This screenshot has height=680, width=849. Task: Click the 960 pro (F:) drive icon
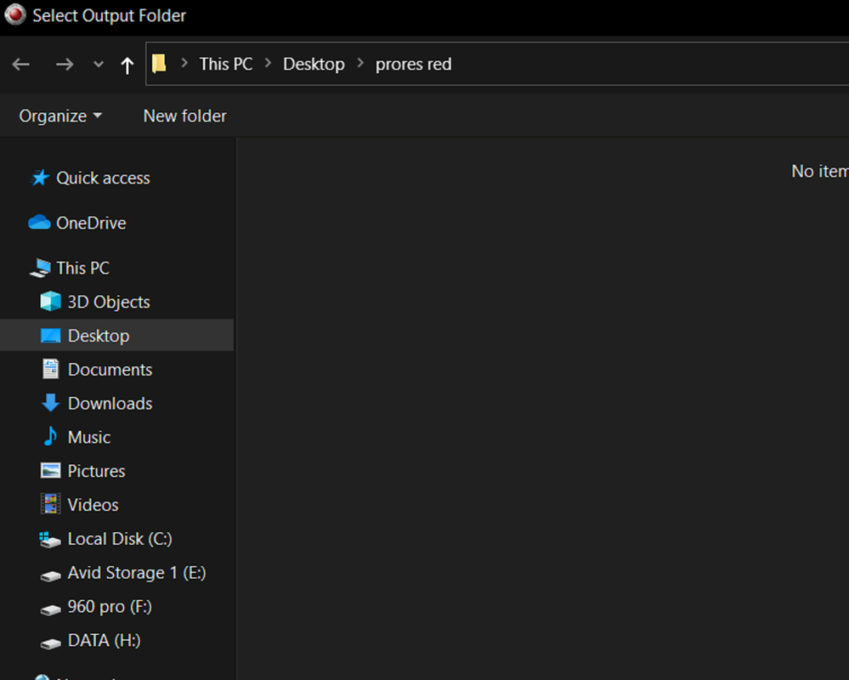(x=51, y=610)
